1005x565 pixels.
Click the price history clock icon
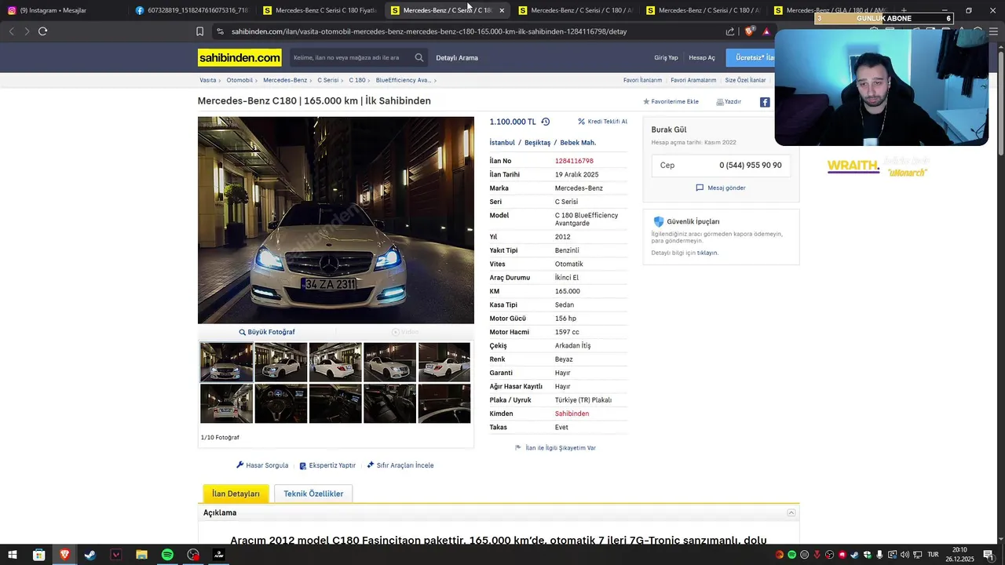(546, 122)
